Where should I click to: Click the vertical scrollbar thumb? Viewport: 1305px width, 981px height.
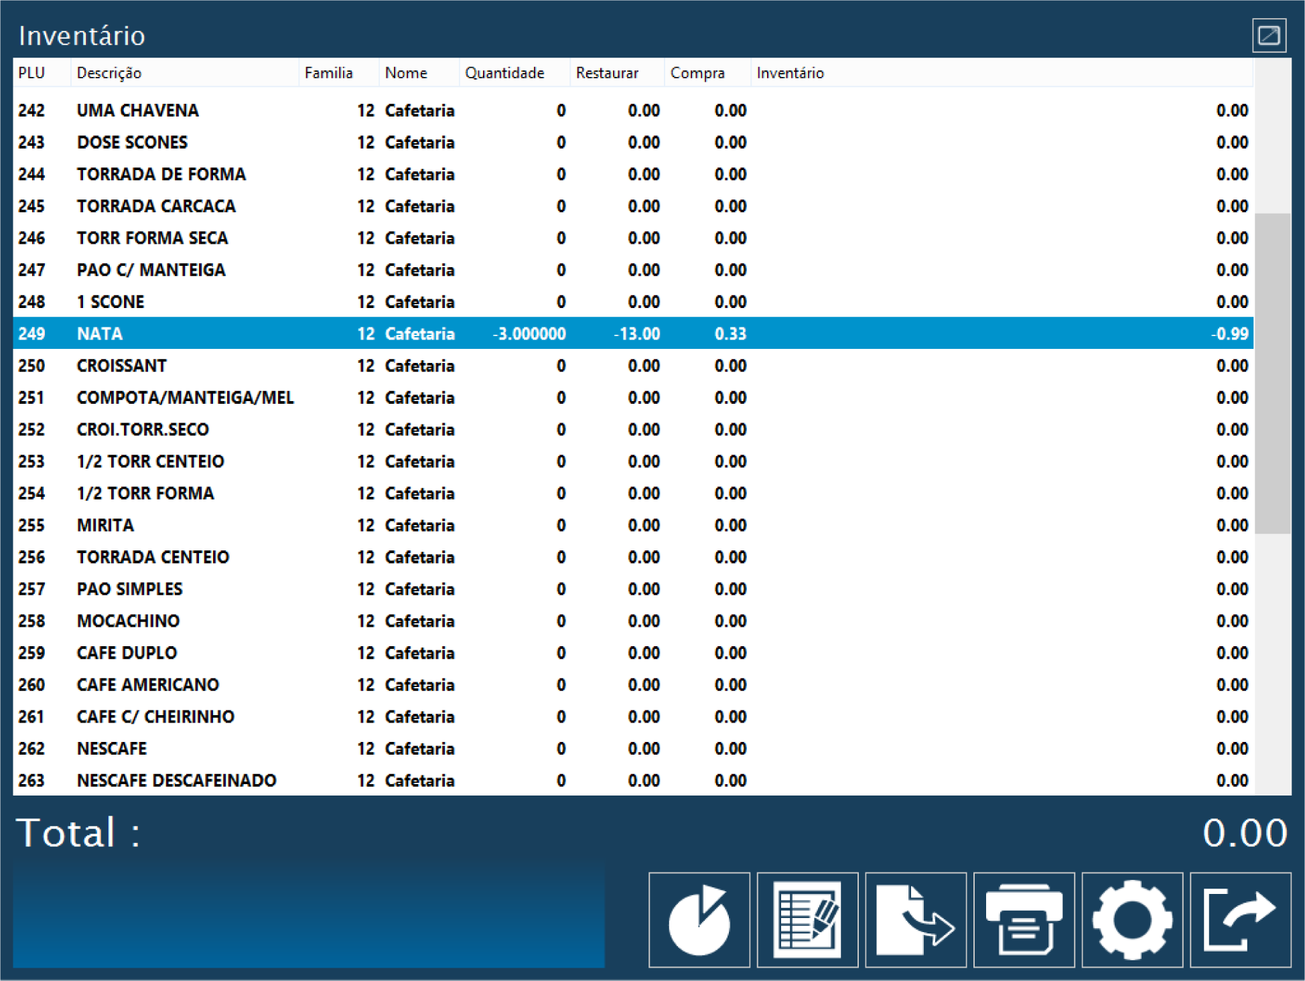[x=1272, y=373]
